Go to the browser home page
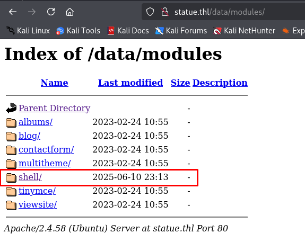This screenshot has width=305, height=251. 69,12
